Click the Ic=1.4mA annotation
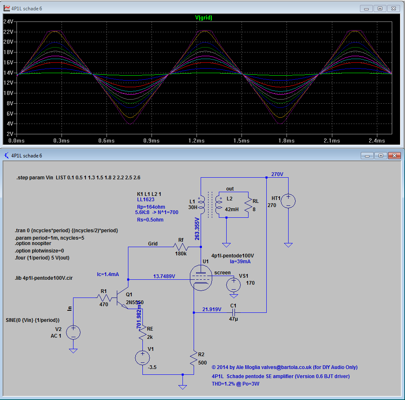This screenshot has height=400, width=405. [108, 274]
